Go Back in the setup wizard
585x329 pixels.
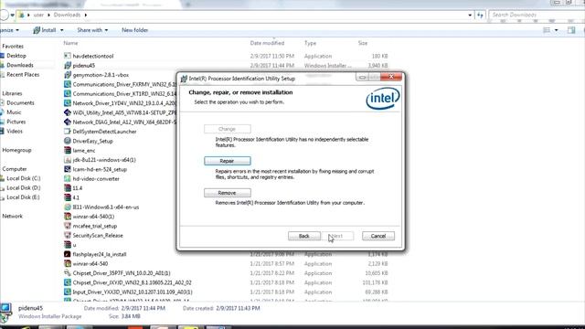point(304,236)
